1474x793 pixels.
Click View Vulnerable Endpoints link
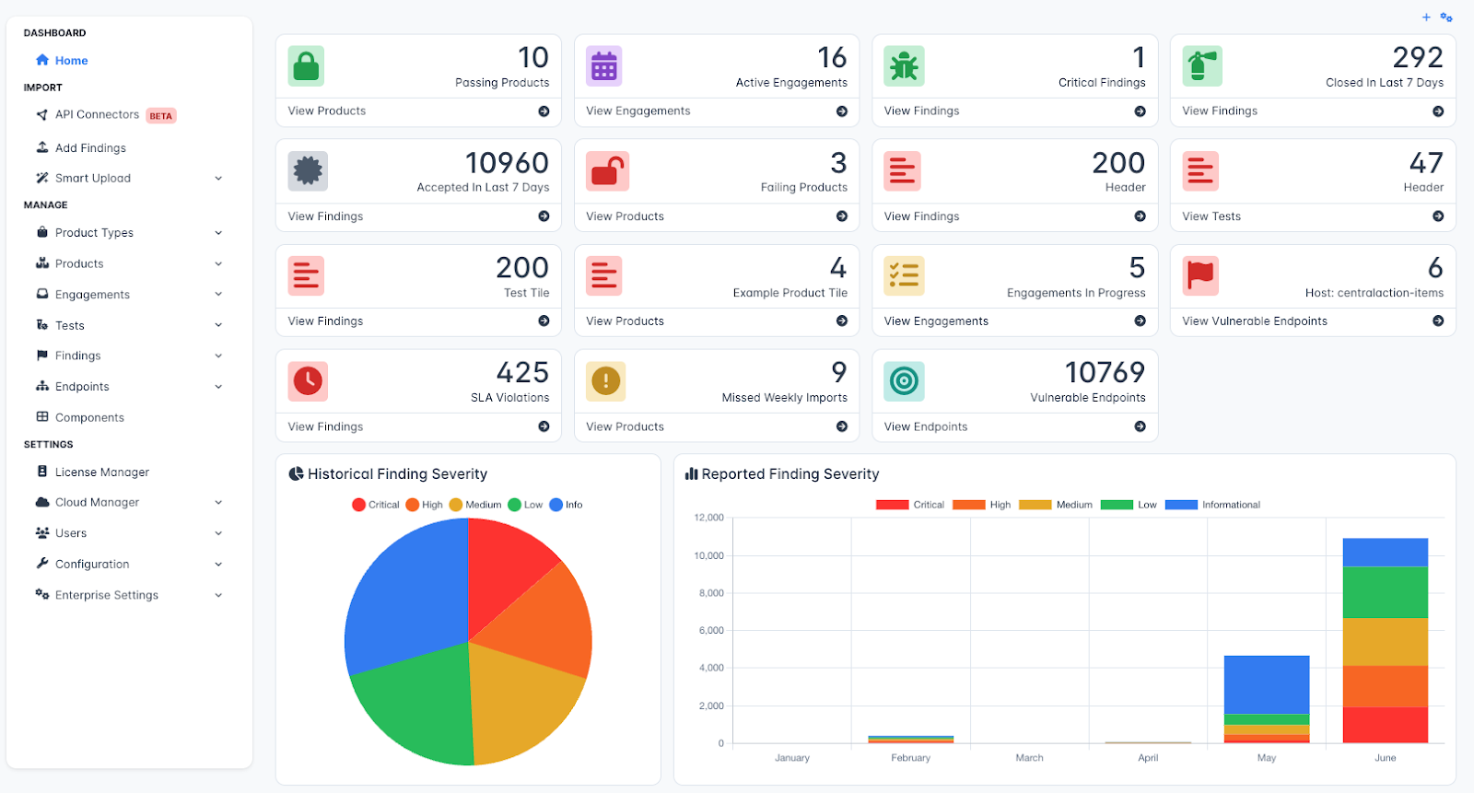coord(1255,321)
